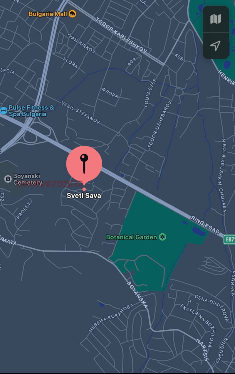Viewport: 235px width, 374px height.
Task: Open the map layers mode button
Action: click(216, 19)
